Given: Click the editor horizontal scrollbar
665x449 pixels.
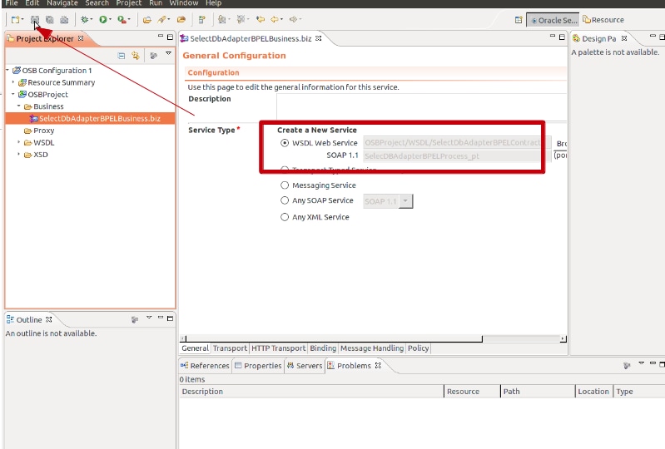Looking at the screenshot, I should pyautogui.click(x=334, y=339).
